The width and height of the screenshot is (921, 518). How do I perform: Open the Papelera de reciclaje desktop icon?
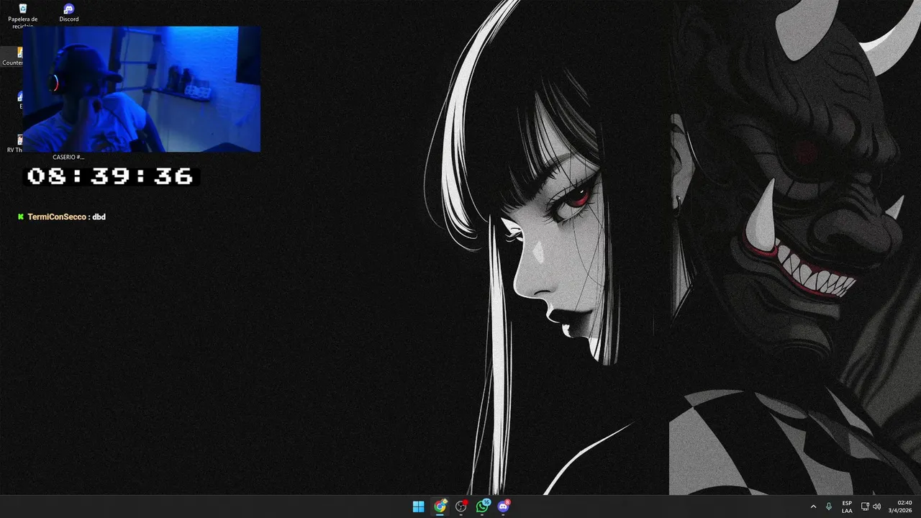(x=23, y=13)
